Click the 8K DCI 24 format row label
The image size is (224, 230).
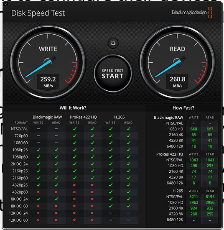(x=19, y=199)
